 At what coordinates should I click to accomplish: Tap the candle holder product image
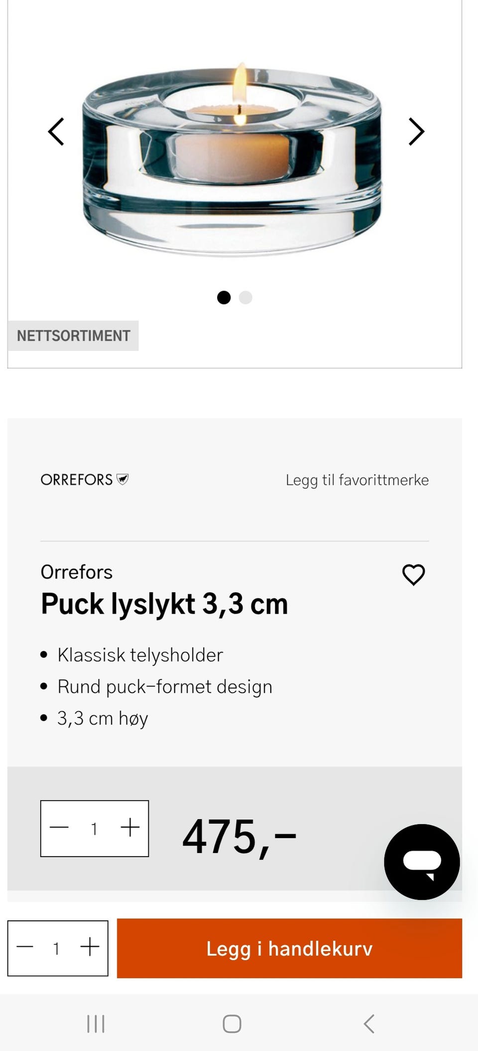pyautogui.click(x=232, y=160)
